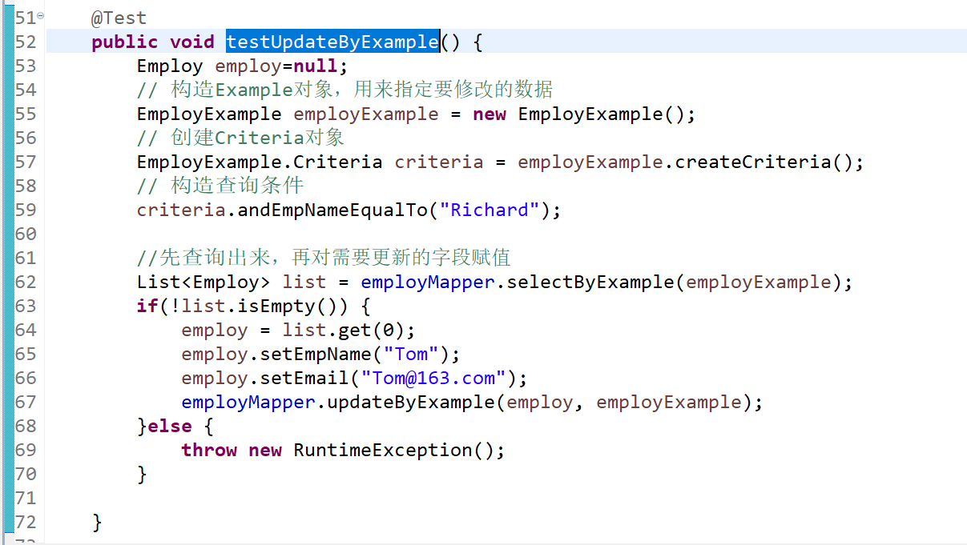Click 'setEmail' method on line 66
967x545 pixels.
coord(304,378)
